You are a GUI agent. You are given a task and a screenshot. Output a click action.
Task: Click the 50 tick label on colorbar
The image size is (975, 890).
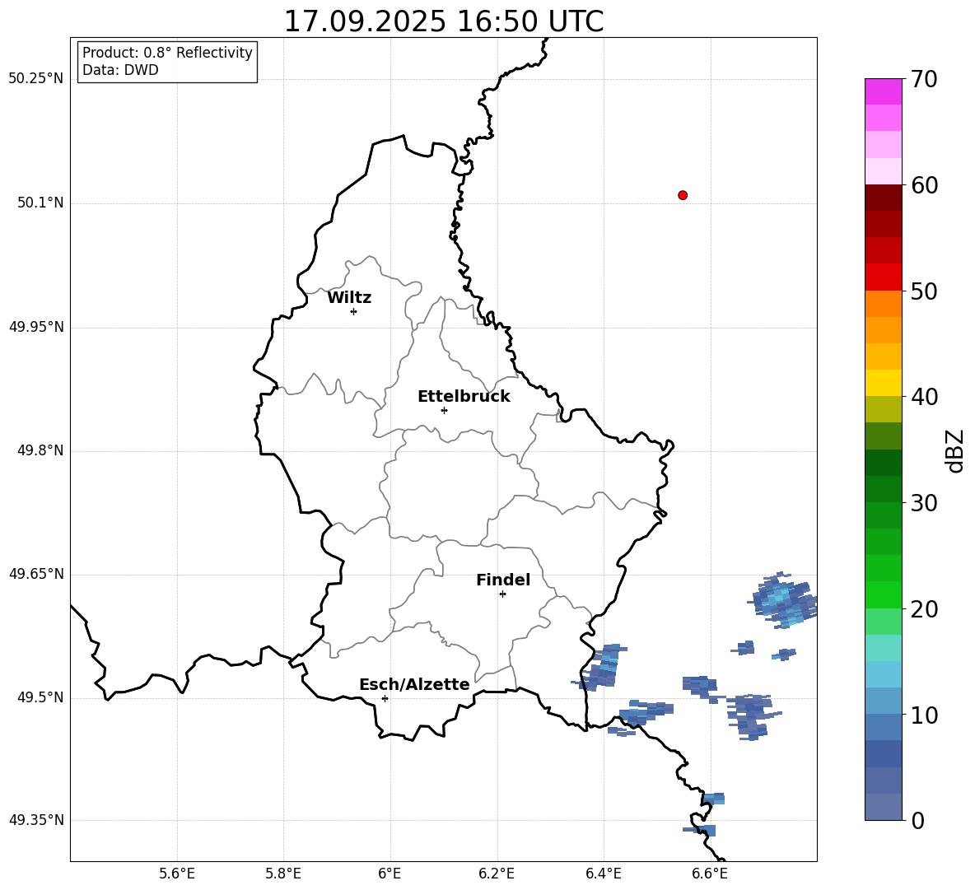click(x=924, y=291)
